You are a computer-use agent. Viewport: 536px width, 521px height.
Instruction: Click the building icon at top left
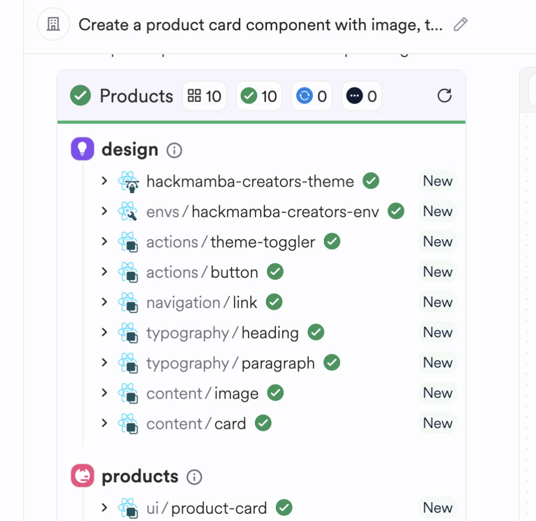pos(53,25)
